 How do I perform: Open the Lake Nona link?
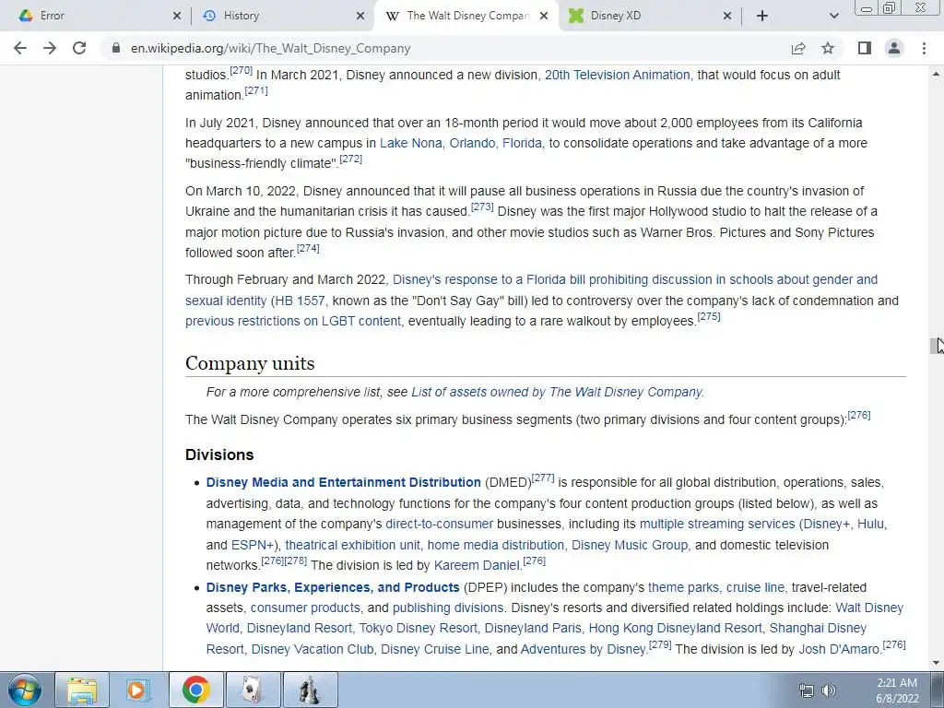click(410, 143)
